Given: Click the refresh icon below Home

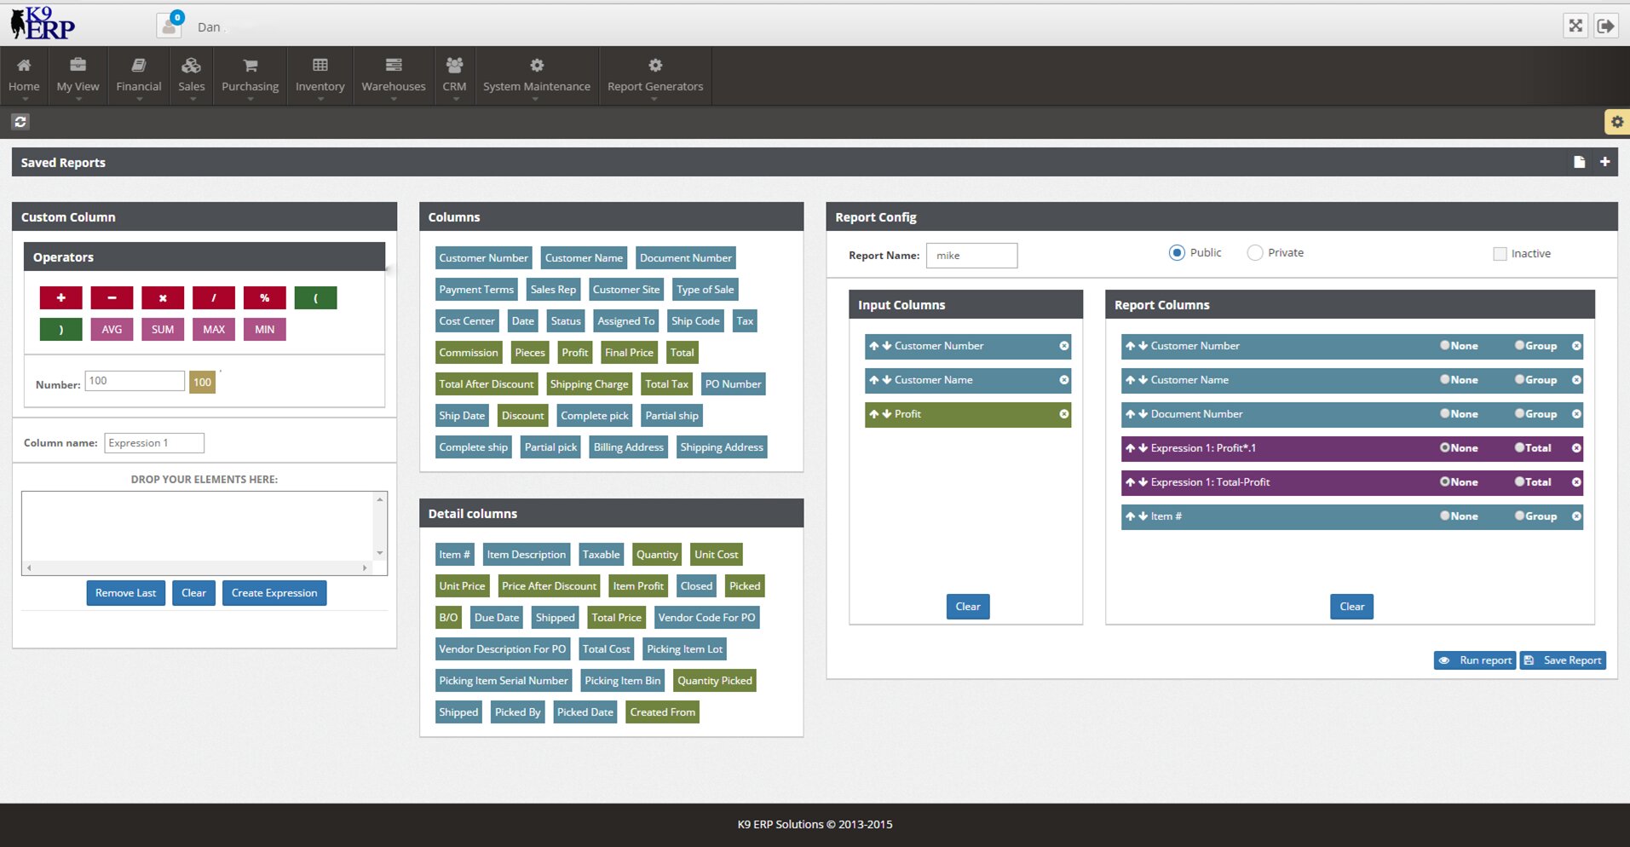Looking at the screenshot, I should click(20, 122).
